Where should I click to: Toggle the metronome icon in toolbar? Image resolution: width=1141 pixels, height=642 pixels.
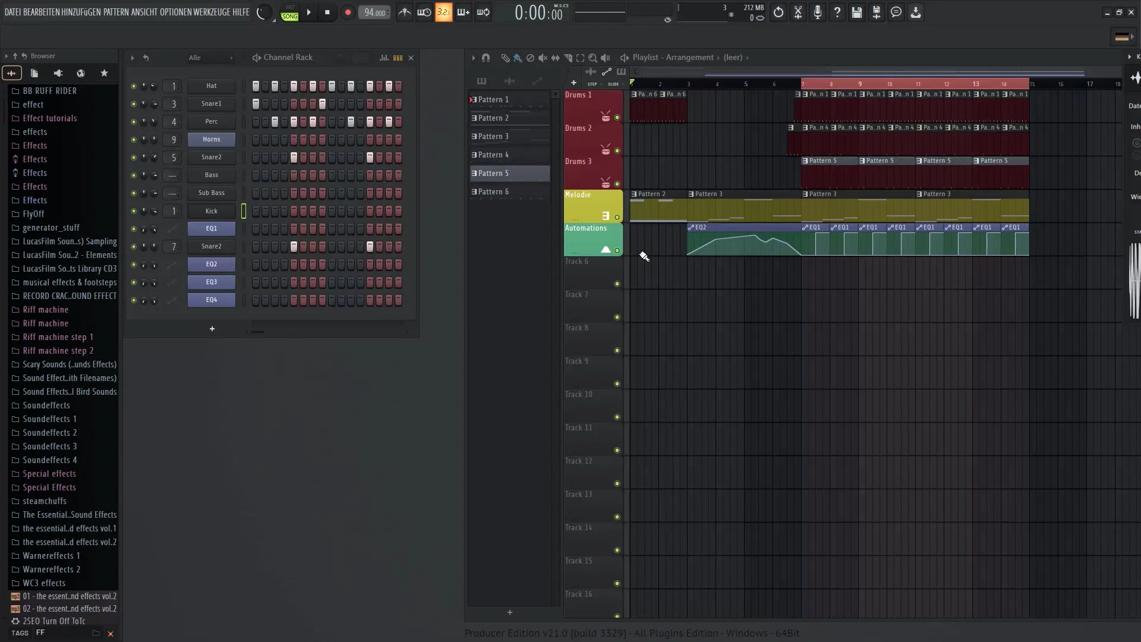[x=405, y=12]
